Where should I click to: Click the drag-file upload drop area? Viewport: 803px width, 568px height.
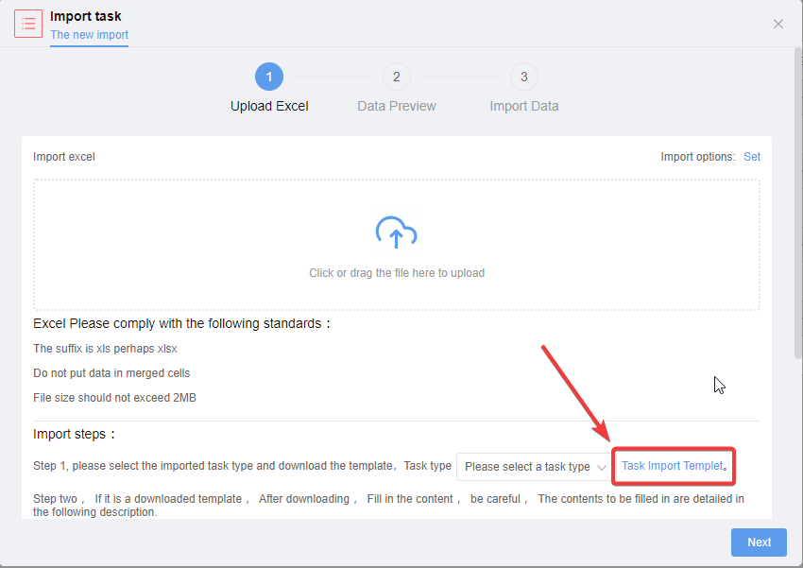pos(397,245)
